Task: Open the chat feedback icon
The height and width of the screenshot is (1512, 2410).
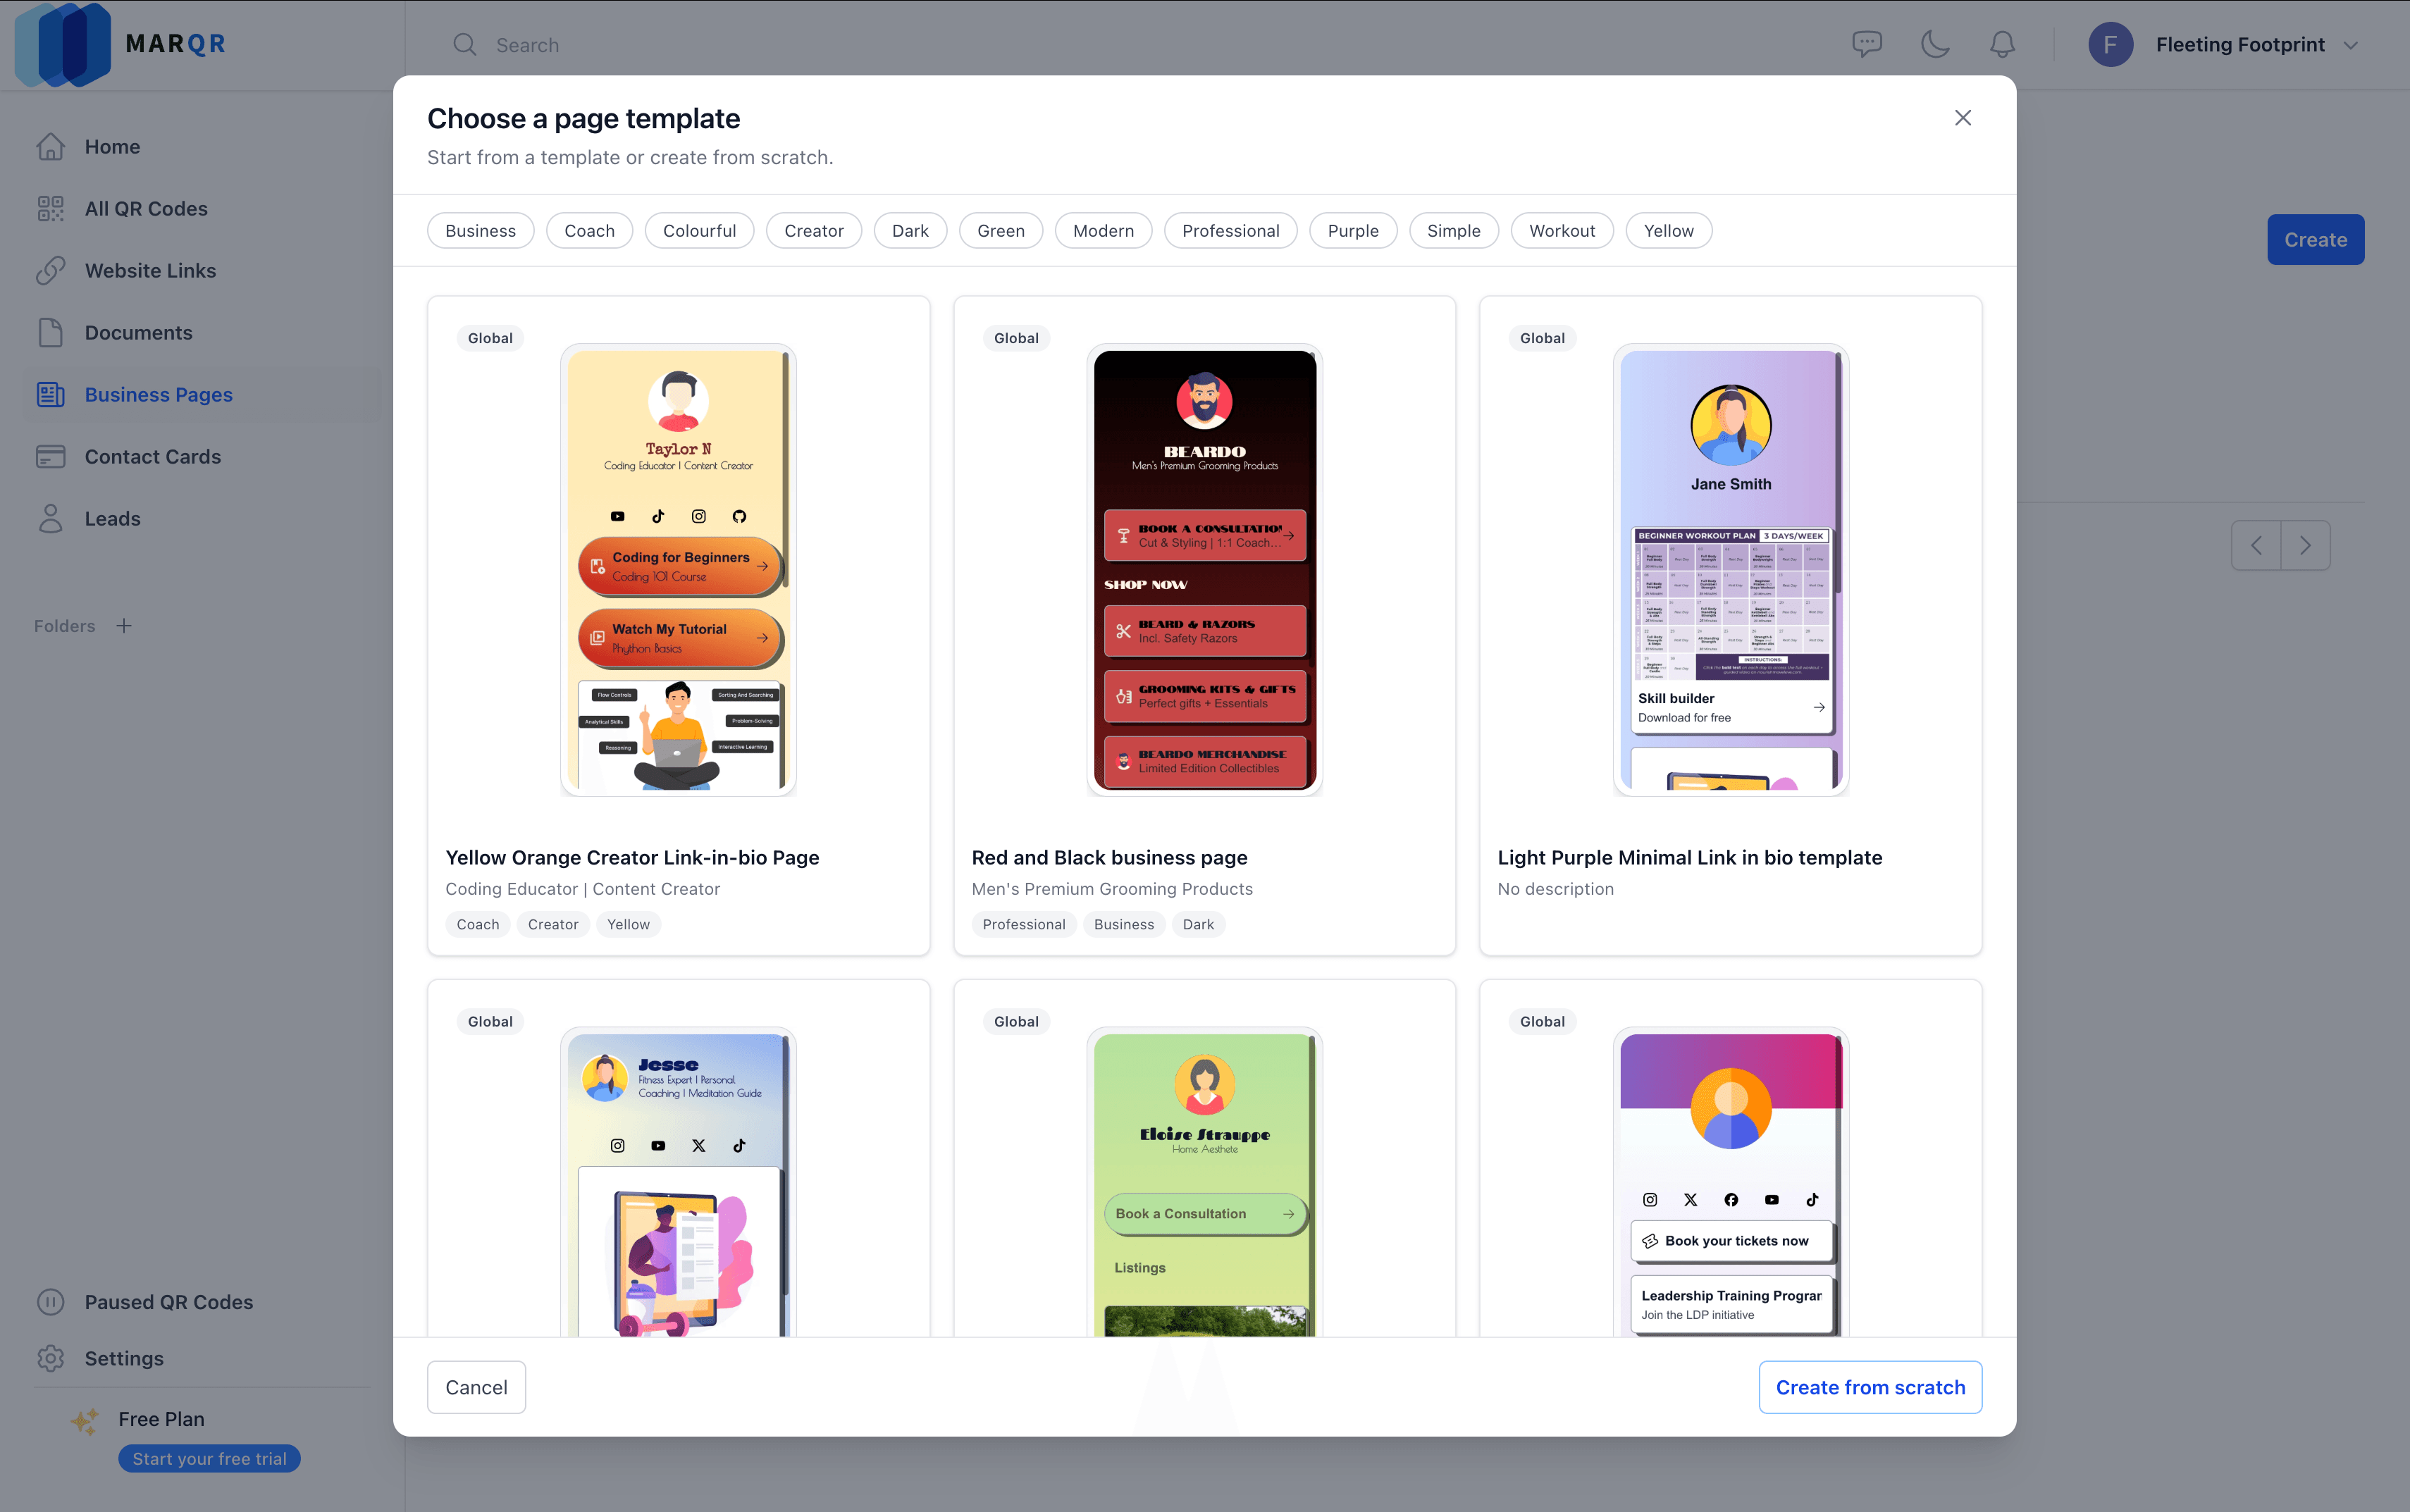Action: tap(1867, 44)
